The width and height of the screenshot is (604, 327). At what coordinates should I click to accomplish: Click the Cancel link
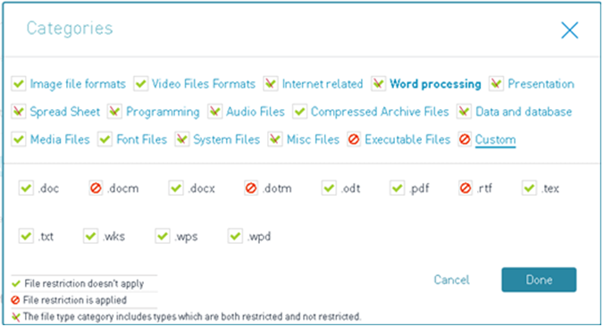(x=451, y=280)
